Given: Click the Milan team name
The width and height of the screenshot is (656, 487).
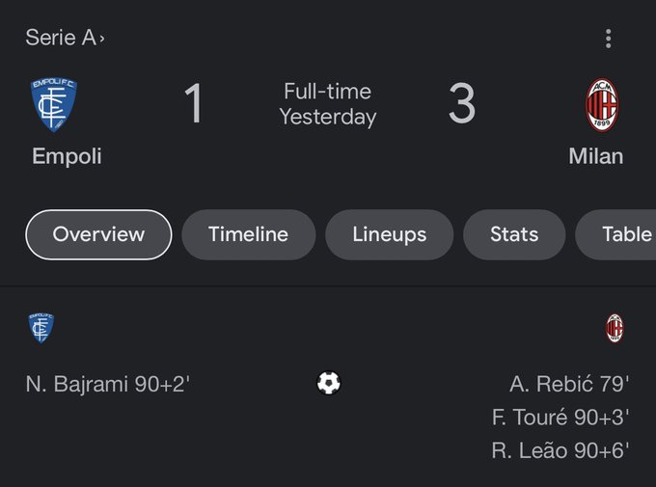Looking at the screenshot, I should pyautogui.click(x=596, y=156).
